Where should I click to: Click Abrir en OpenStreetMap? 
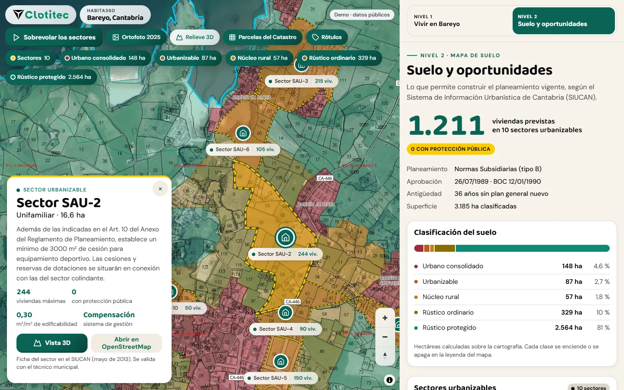[x=127, y=343]
